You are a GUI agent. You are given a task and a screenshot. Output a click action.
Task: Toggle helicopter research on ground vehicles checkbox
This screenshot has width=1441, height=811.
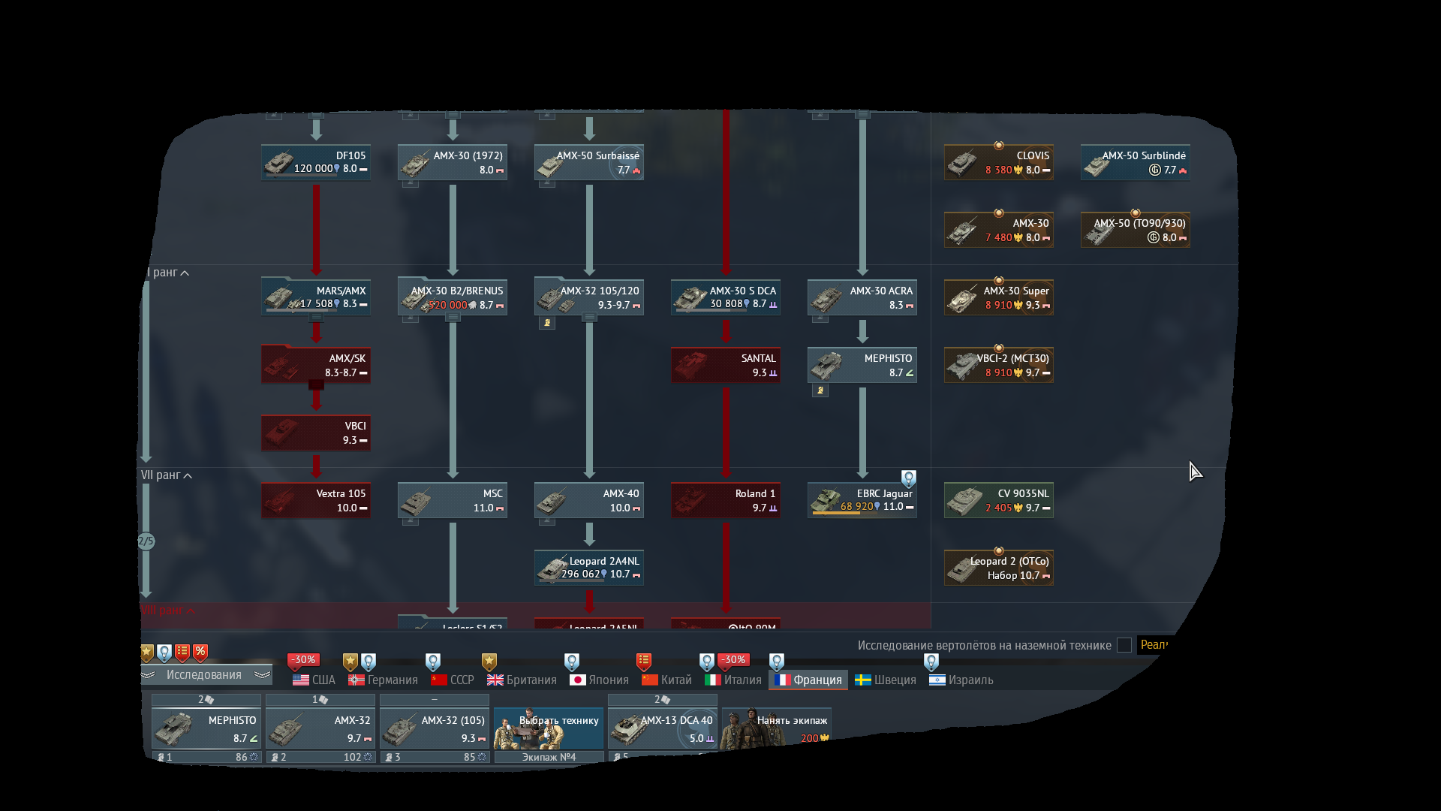tap(1124, 645)
